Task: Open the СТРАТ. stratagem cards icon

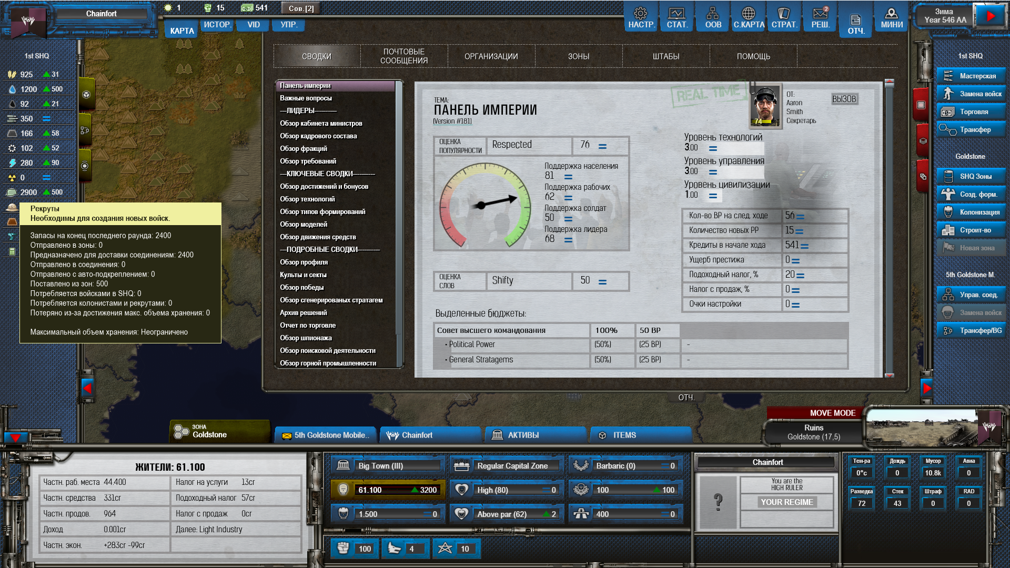Action: [784, 17]
